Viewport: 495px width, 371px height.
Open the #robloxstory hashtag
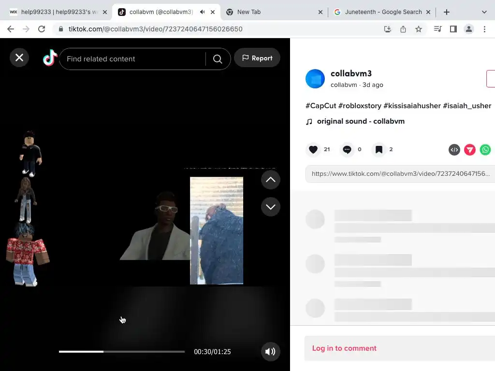360,106
